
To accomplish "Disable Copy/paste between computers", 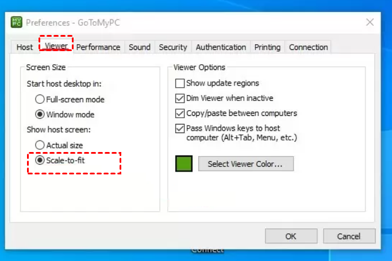I will [180, 113].
